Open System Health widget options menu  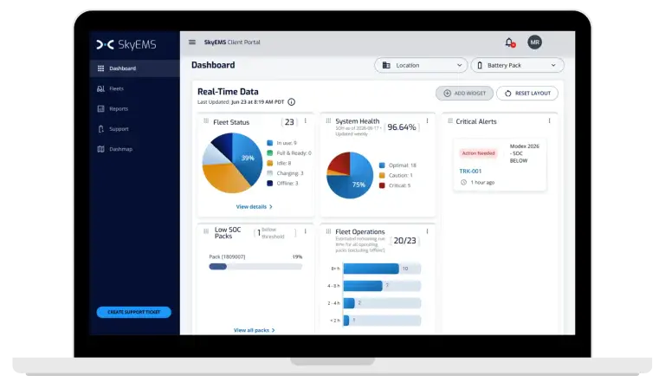(x=427, y=121)
